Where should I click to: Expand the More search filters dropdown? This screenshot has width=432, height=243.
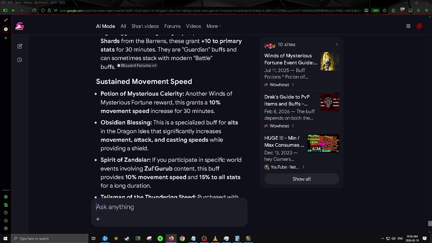[x=214, y=26]
